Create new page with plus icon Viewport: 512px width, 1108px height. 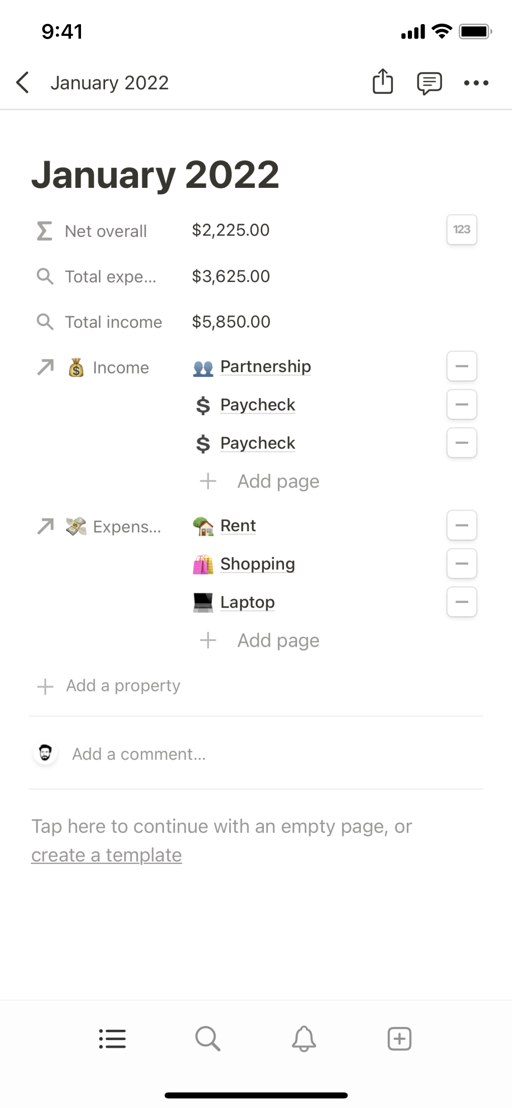(x=400, y=1039)
